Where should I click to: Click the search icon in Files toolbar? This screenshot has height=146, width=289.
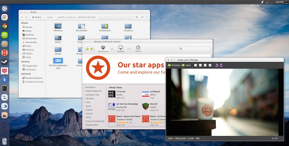coord(137,17)
